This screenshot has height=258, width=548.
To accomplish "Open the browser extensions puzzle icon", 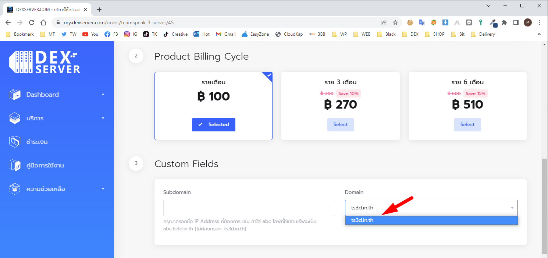I will [x=504, y=22].
